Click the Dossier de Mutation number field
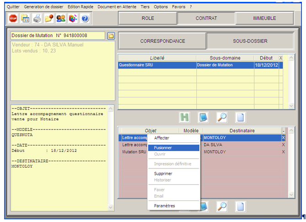 (x=57, y=36)
